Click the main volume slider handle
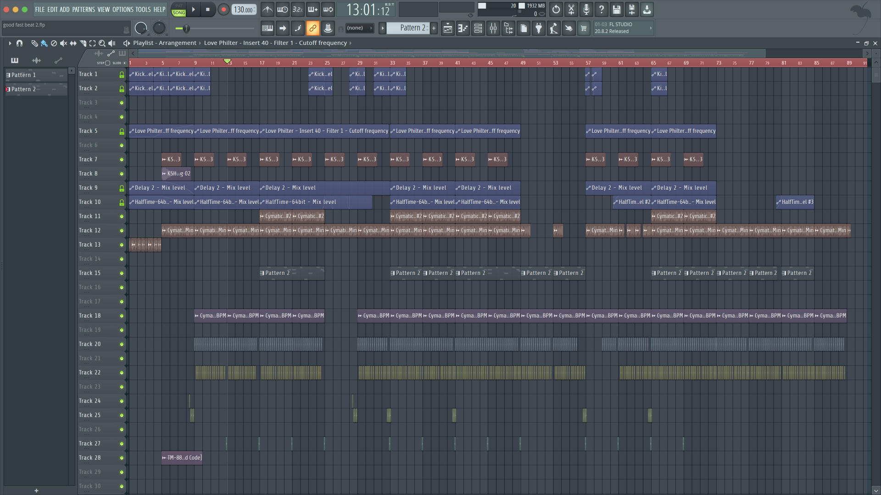The height and width of the screenshot is (495, 881). [x=186, y=29]
